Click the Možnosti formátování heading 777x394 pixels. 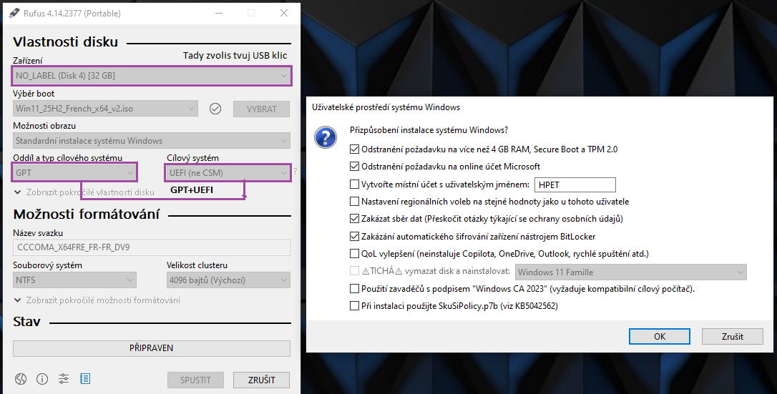(x=87, y=215)
